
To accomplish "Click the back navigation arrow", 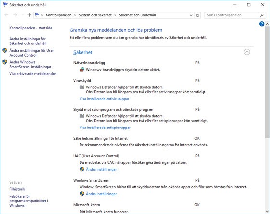I will 6,15.
